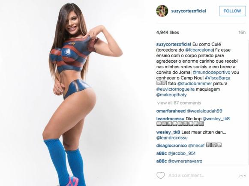Open the @jacobo_951 mention link

tap(182, 153)
